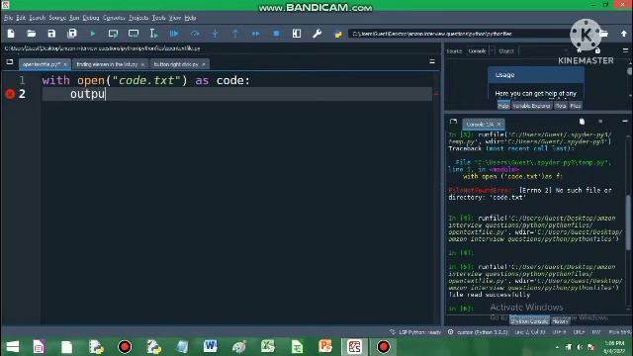Open the Tools menu
Image resolution: width=633 pixels, height=356 pixels.
point(158,18)
